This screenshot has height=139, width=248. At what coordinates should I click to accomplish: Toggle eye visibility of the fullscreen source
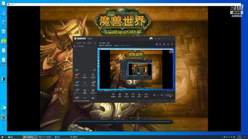tap(75, 46)
